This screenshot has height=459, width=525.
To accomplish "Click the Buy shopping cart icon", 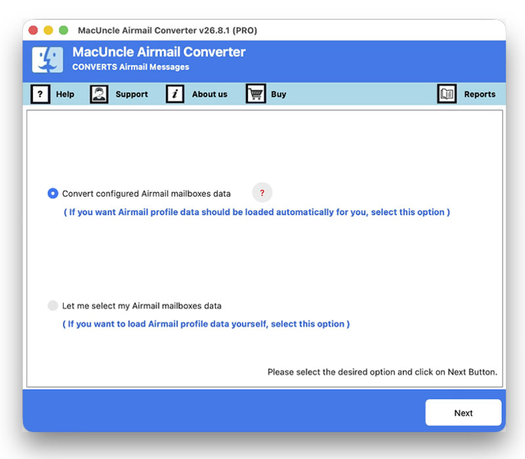I will 256,94.
